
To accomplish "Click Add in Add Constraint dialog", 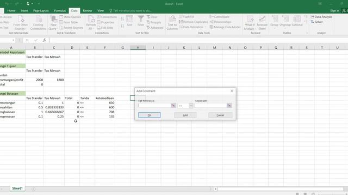I will (185, 115).
